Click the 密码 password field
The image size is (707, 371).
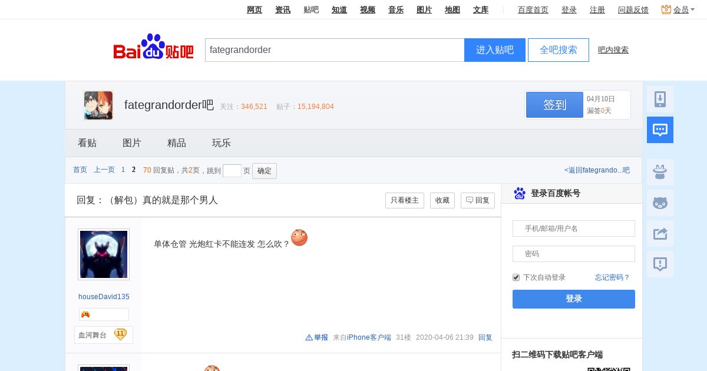pyautogui.click(x=574, y=254)
